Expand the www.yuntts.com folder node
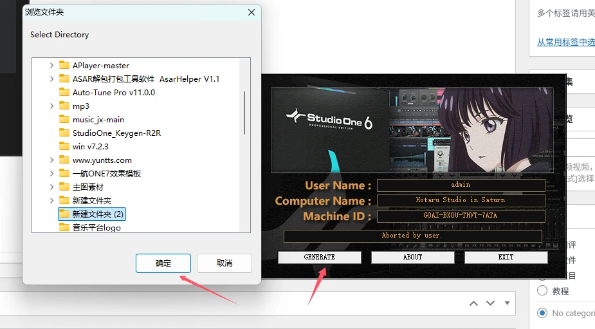Image resolution: width=595 pixels, height=329 pixels. pos(51,160)
